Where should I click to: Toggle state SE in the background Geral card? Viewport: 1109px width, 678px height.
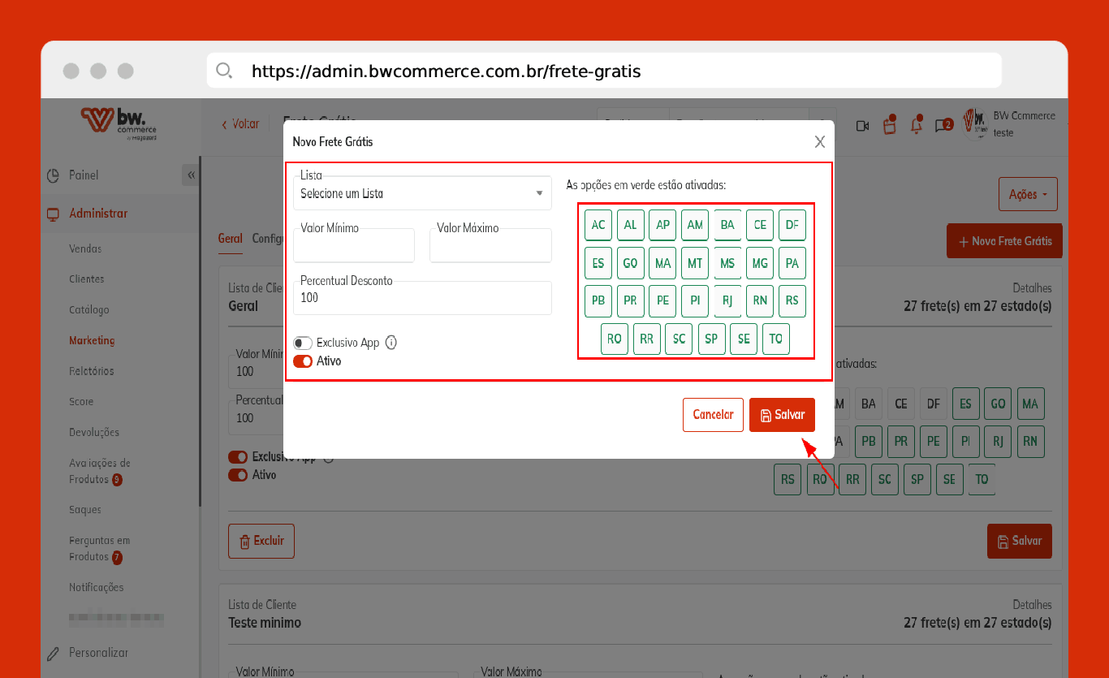[949, 480]
